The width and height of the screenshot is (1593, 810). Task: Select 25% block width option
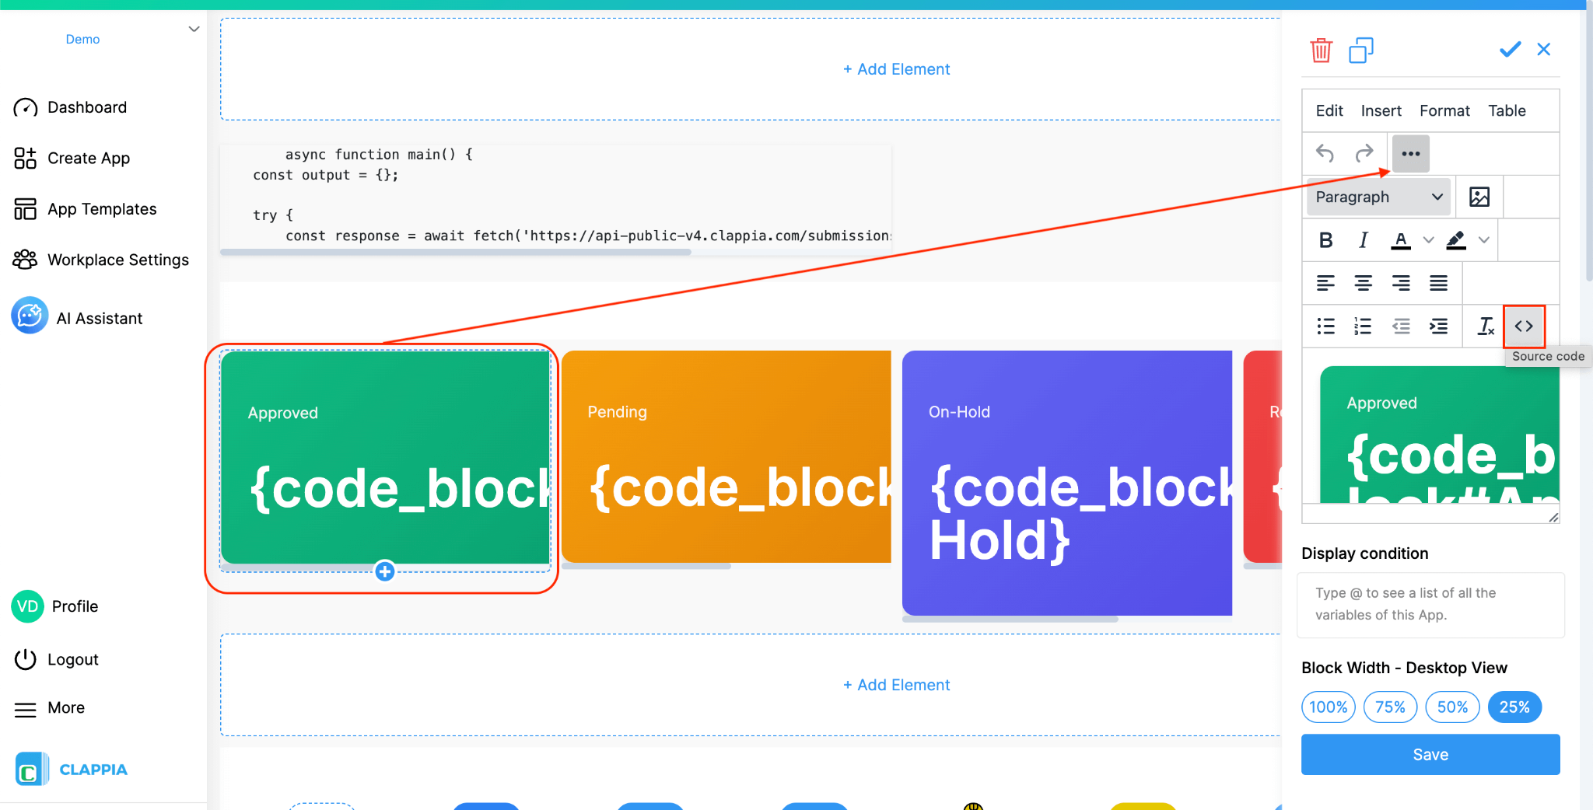point(1514,707)
